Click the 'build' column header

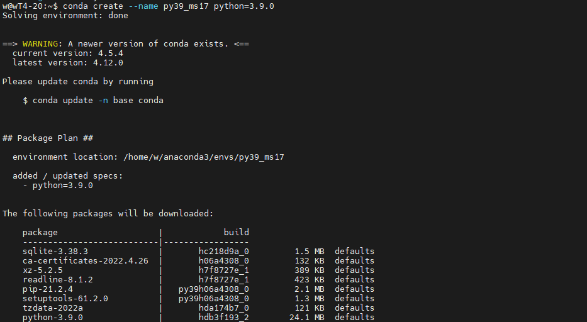coord(236,232)
